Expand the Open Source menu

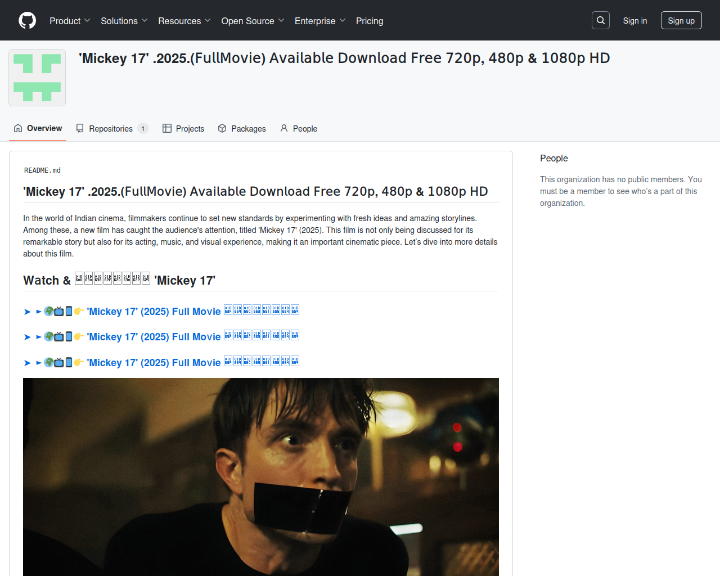coord(253,21)
